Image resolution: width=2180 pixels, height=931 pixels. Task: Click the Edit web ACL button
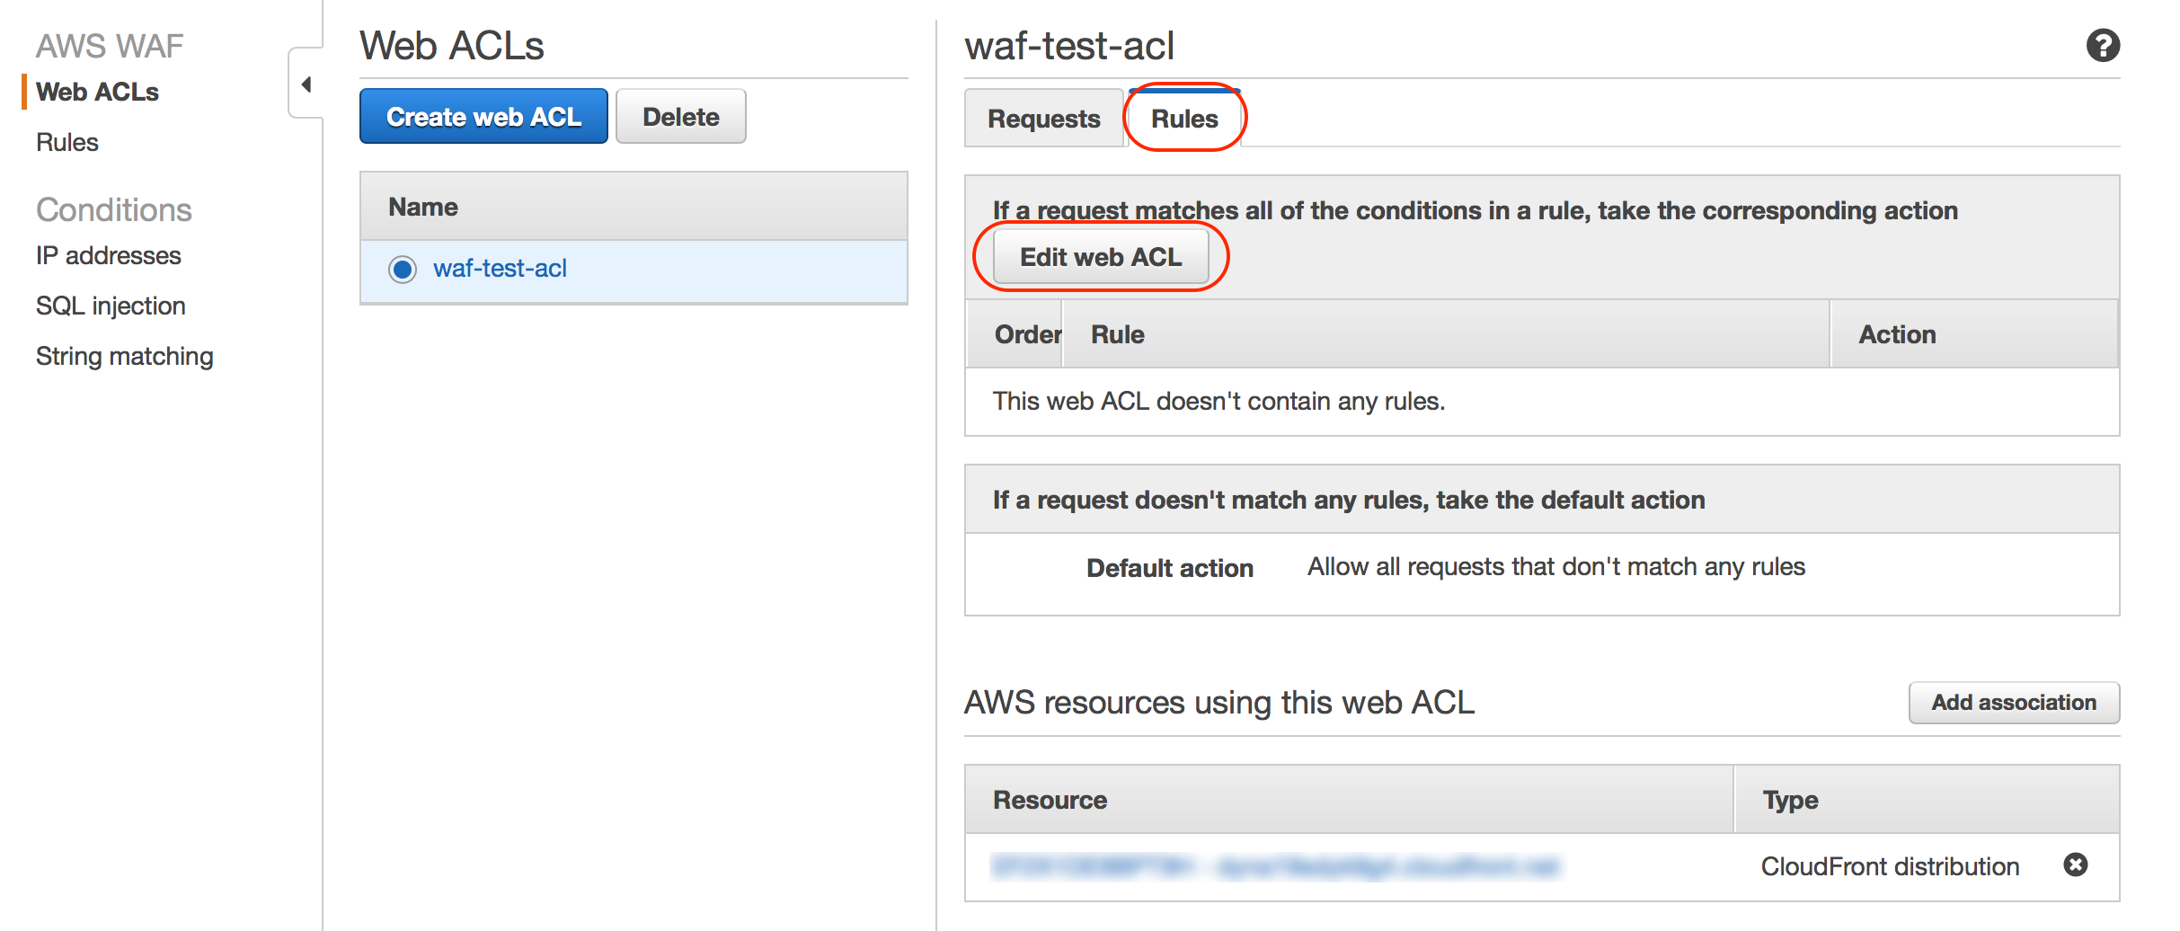point(1101,256)
